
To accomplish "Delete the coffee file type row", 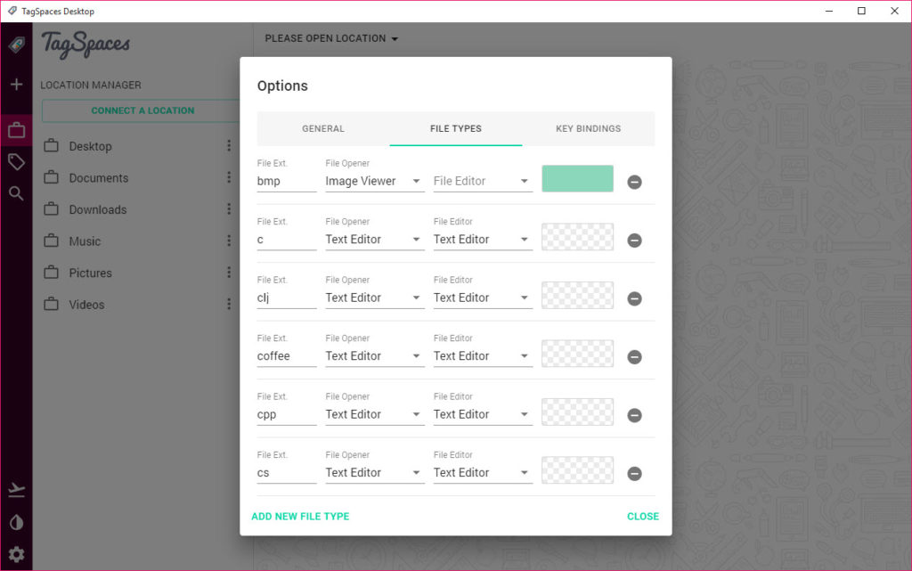I will point(634,356).
